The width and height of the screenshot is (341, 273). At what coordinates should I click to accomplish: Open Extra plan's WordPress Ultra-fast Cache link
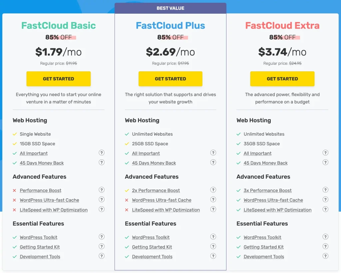click(273, 200)
